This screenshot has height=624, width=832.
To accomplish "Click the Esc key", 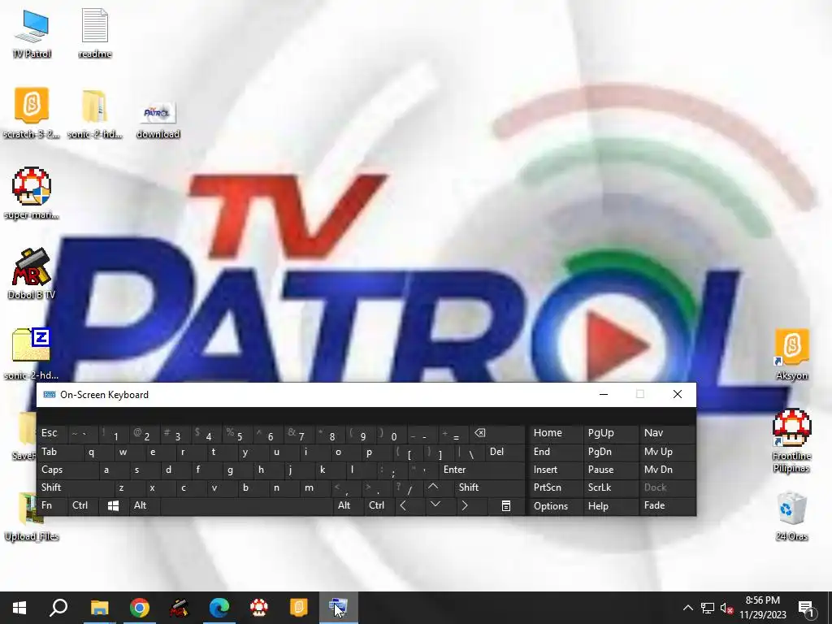I will [52, 434].
